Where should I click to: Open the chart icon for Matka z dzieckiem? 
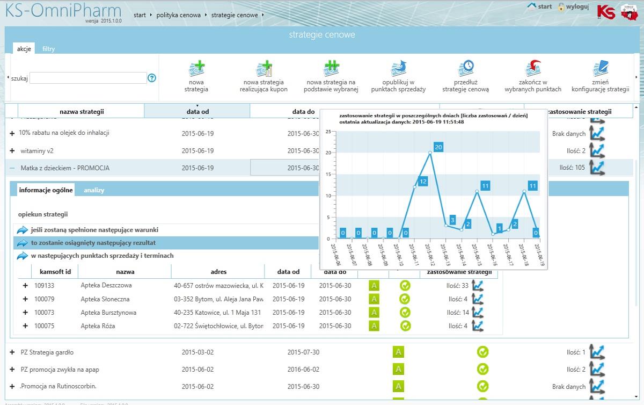(597, 168)
